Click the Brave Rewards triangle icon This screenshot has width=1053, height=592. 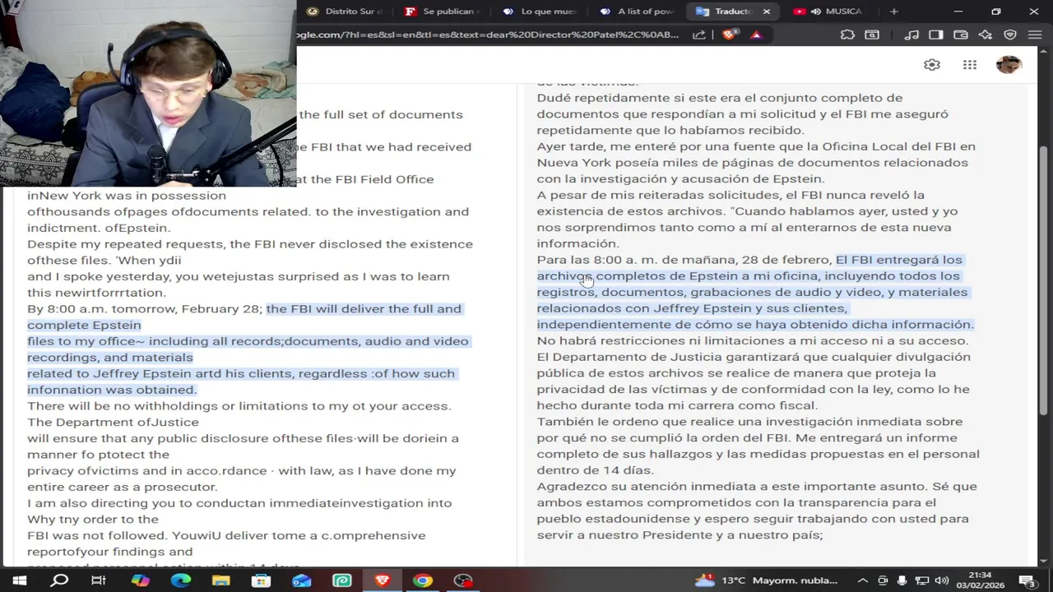756,35
